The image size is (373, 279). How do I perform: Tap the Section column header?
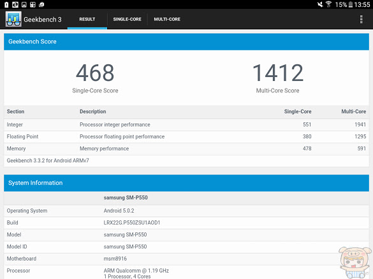(15, 111)
